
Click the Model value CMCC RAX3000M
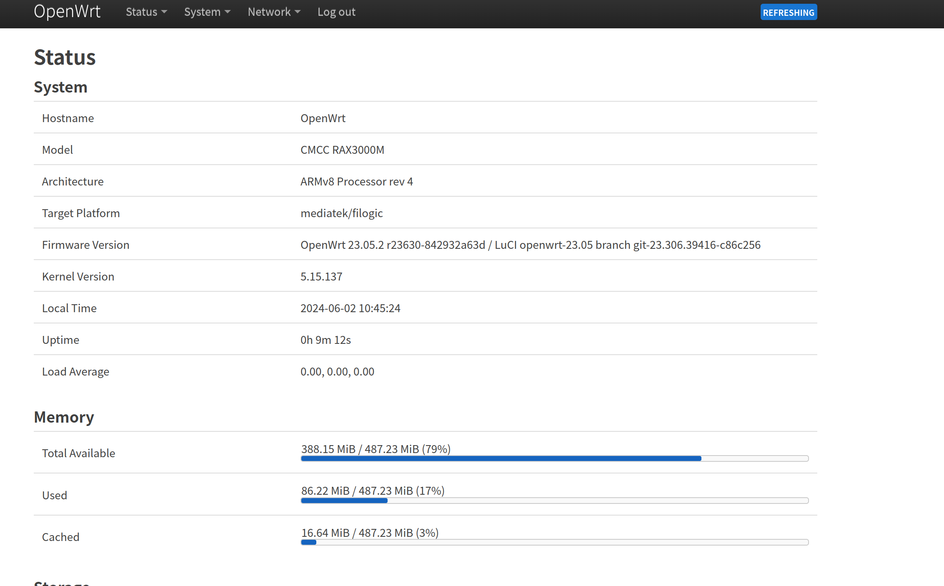(x=342, y=150)
